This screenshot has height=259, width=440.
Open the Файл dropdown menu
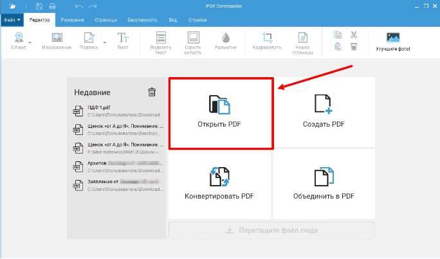(12, 21)
